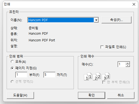139x104 pixels.
Task: Select the 선택 영역(S) radio button
Action: click(12, 82)
